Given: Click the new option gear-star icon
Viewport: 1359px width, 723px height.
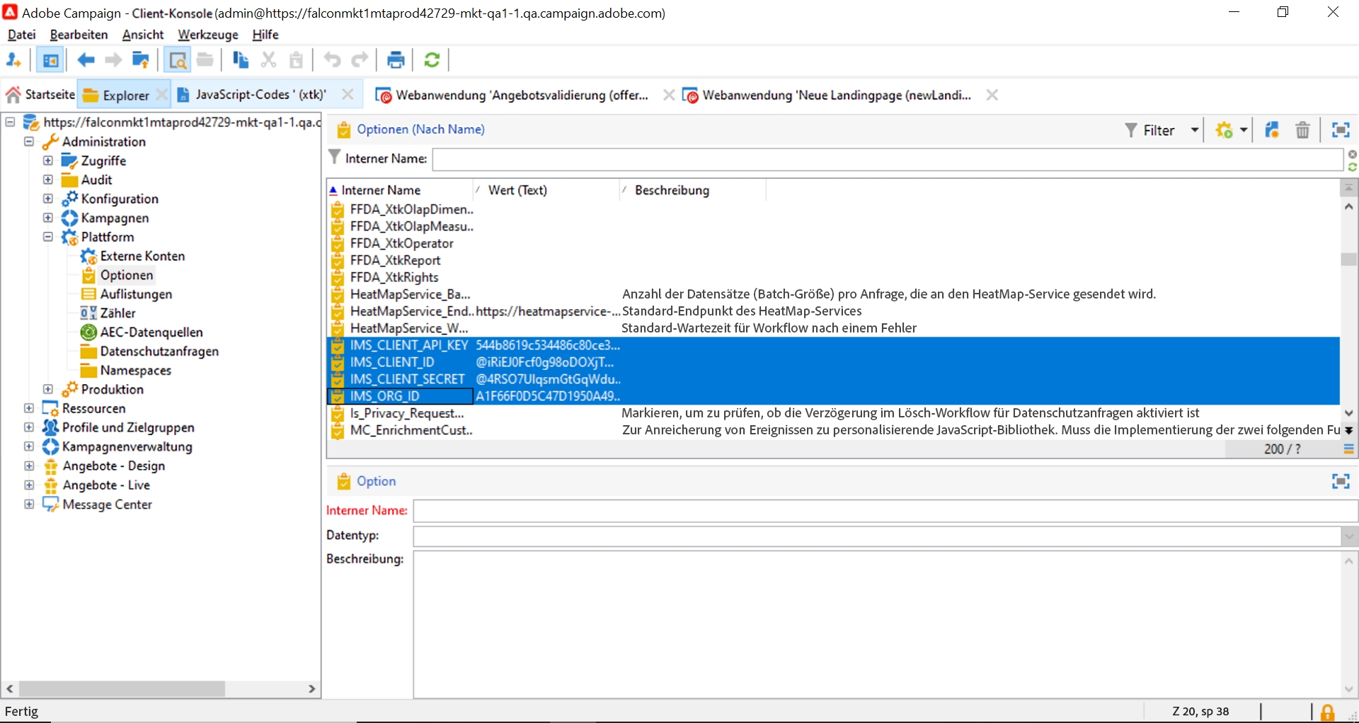Looking at the screenshot, I should [x=1224, y=130].
